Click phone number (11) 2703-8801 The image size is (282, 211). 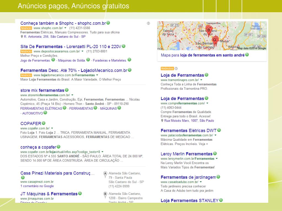(97, 51)
